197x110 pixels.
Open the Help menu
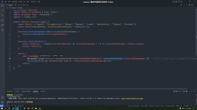click(38, 2)
